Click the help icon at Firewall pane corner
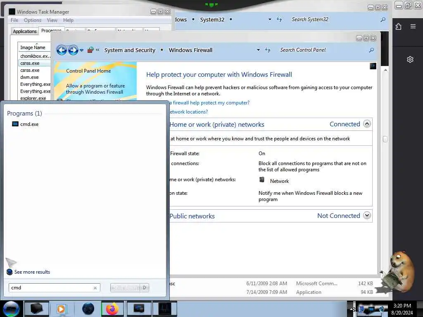423x317 pixels. (373, 66)
